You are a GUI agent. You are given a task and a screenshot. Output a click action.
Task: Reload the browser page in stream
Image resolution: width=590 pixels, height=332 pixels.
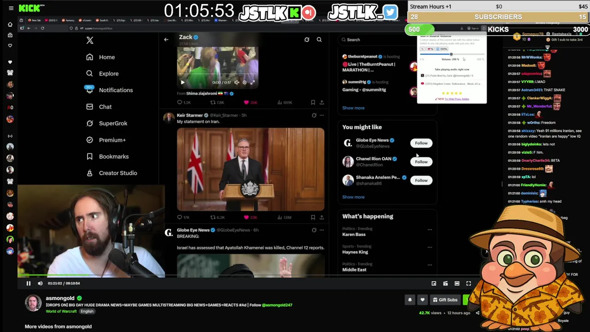(42, 28)
